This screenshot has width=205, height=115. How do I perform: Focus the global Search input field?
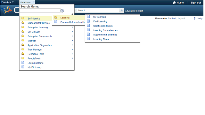click(x=98, y=11)
